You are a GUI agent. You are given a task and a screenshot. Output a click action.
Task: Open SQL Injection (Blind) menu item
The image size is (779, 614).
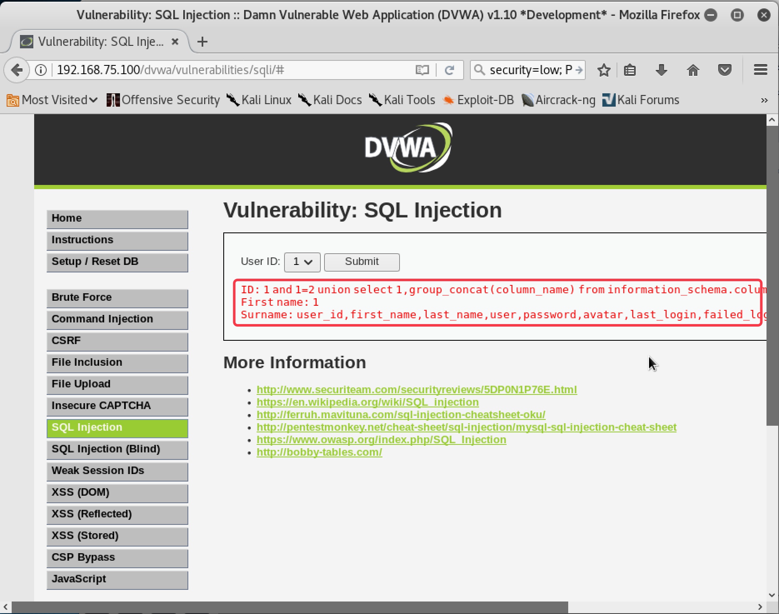[117, 450]
